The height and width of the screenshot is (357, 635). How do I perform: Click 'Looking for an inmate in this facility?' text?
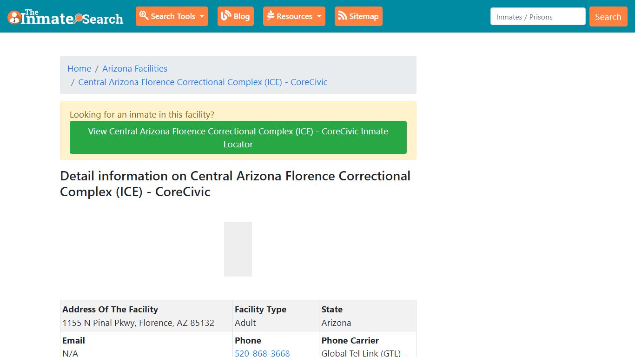coord(142,114)
